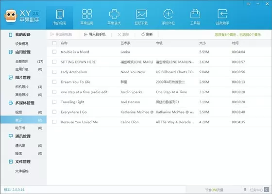272x194 pixels.
Task: Open the 越狱助手 jailbreak arrow icon
Action: (222, 14)
